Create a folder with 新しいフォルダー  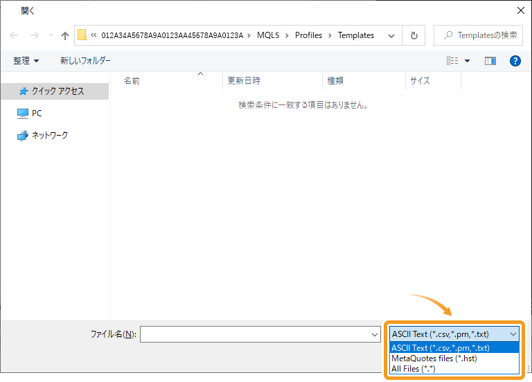point(85,61)
